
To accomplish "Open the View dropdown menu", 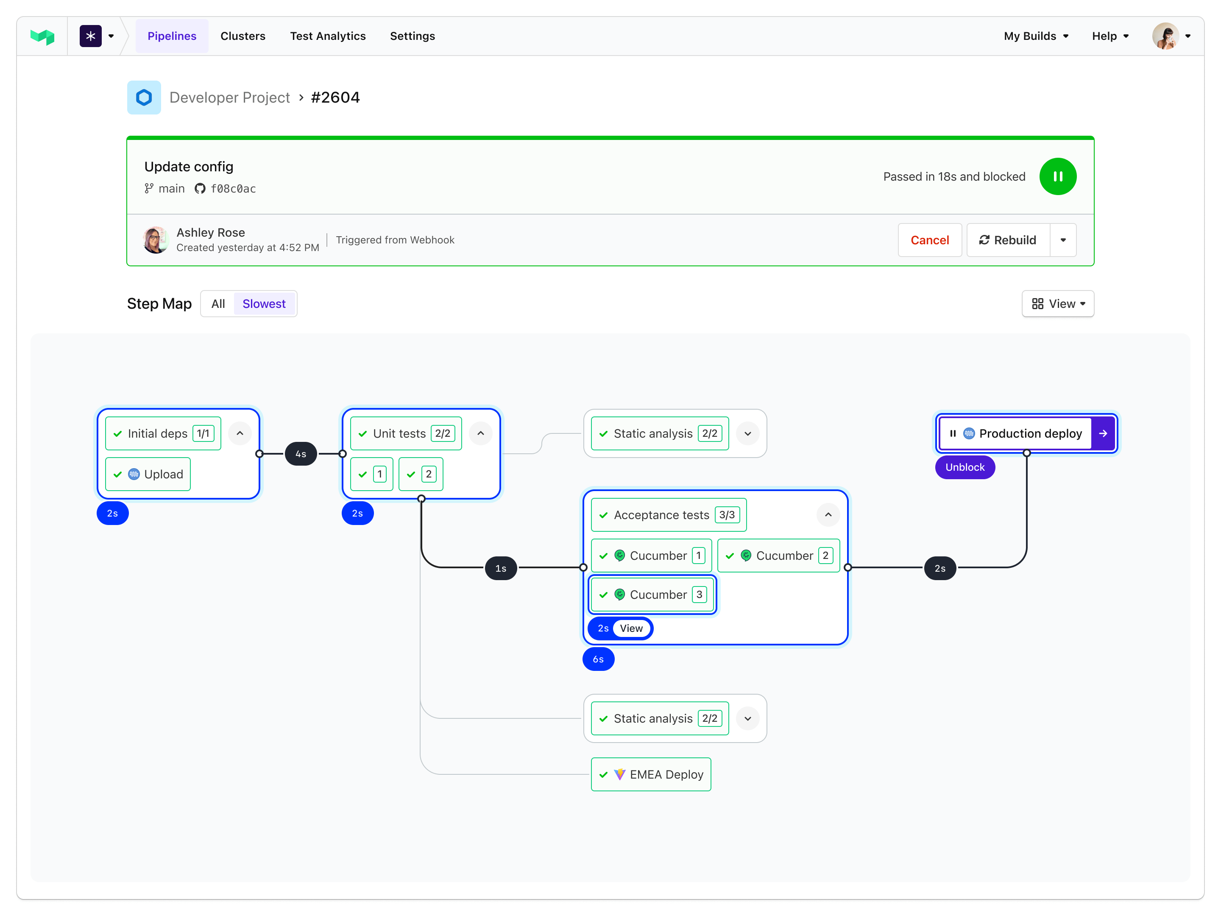I will [x=1058, y=304].
